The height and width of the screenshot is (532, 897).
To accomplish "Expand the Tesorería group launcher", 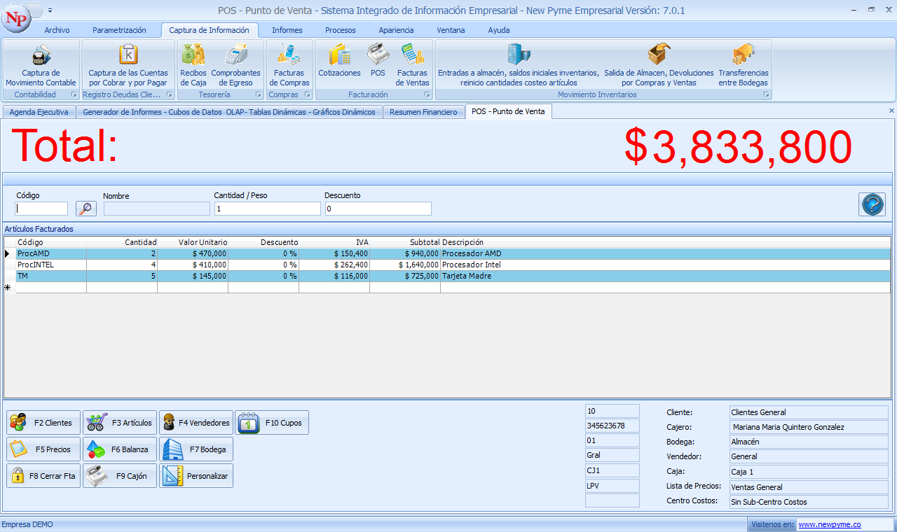I will point(259,94).
